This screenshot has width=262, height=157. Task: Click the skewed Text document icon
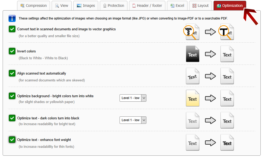[x=192, y=76]
